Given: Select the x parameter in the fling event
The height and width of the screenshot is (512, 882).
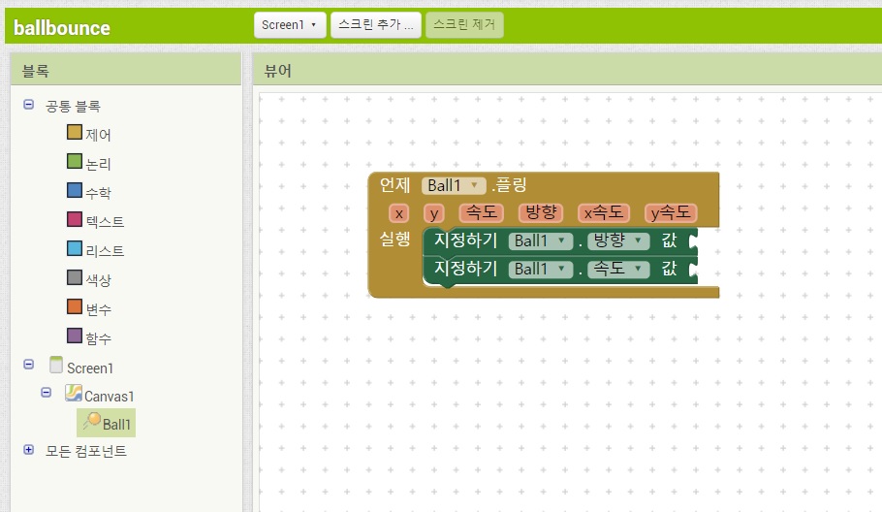Looking at the screenshot, I should pyautogui.click(x=398, y=213).
